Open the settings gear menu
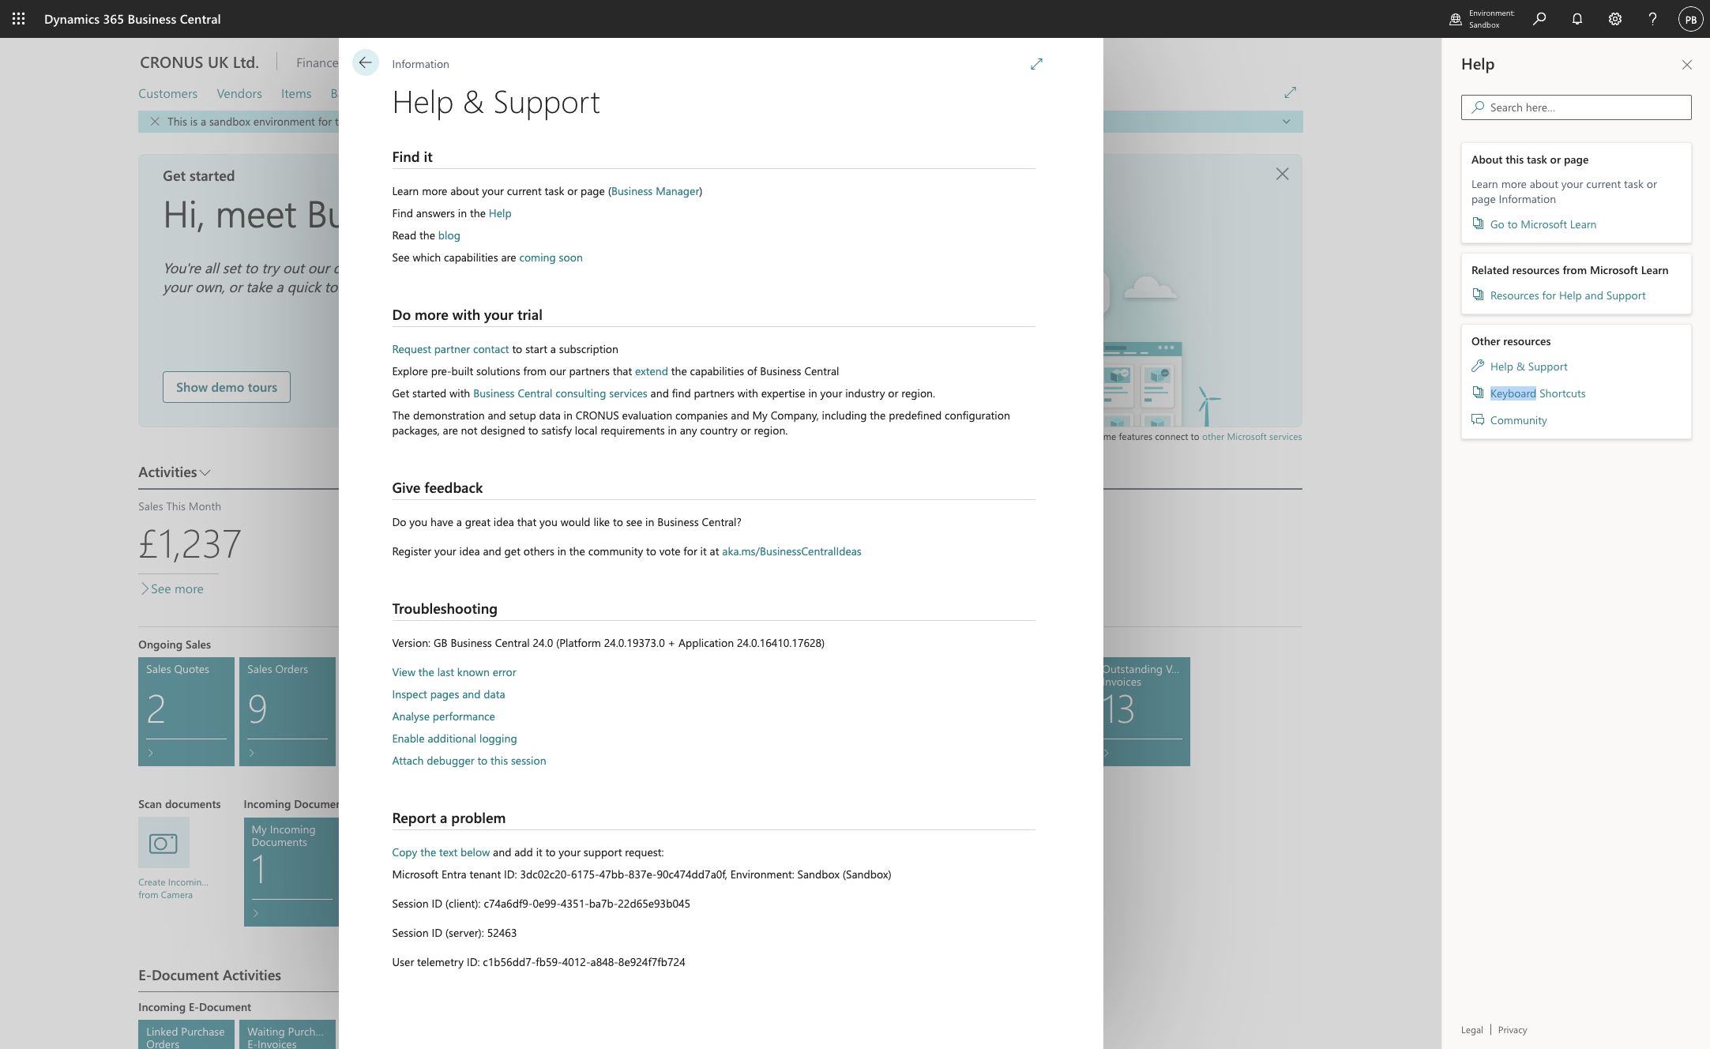This screenshot has height=1049, width=1710. (x=1615, y=19)
